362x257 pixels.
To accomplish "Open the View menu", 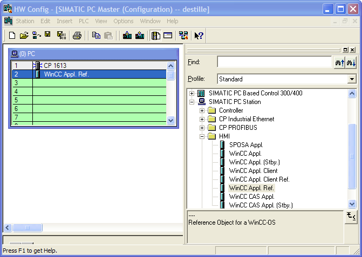I will (x=101, y=21).
